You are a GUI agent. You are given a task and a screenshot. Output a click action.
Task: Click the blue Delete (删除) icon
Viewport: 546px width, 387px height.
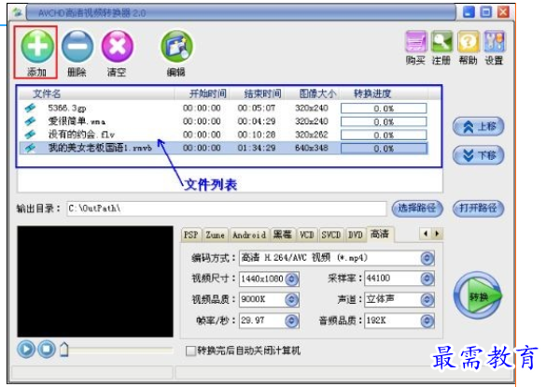(x=77, y=47)
